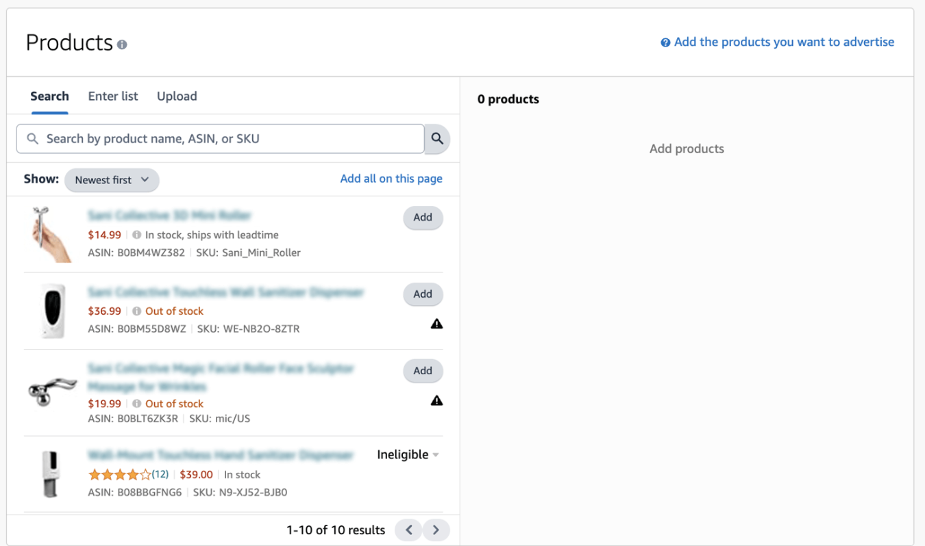Click the magnifying glass search button
Viewport: 925px width, 546px height.
coord(437,139)
